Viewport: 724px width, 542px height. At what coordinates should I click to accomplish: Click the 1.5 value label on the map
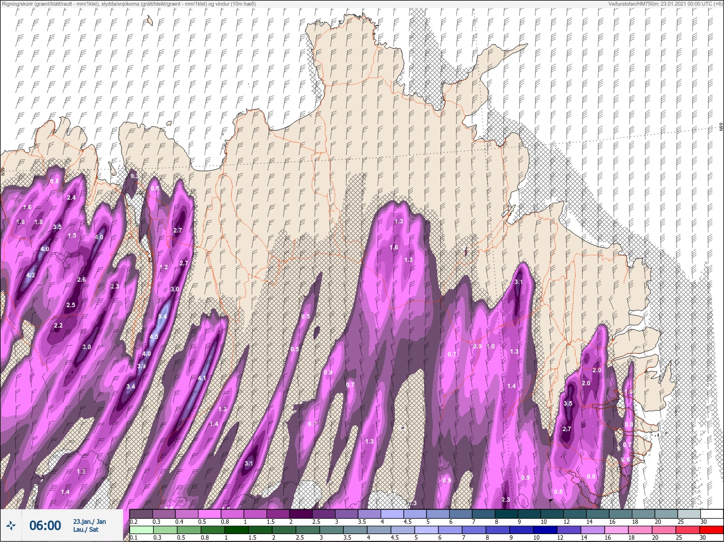[x=72, y=235]
